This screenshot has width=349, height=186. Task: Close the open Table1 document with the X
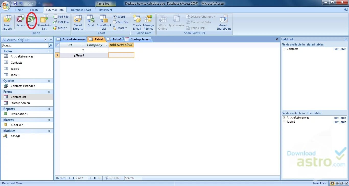point(277,39)
